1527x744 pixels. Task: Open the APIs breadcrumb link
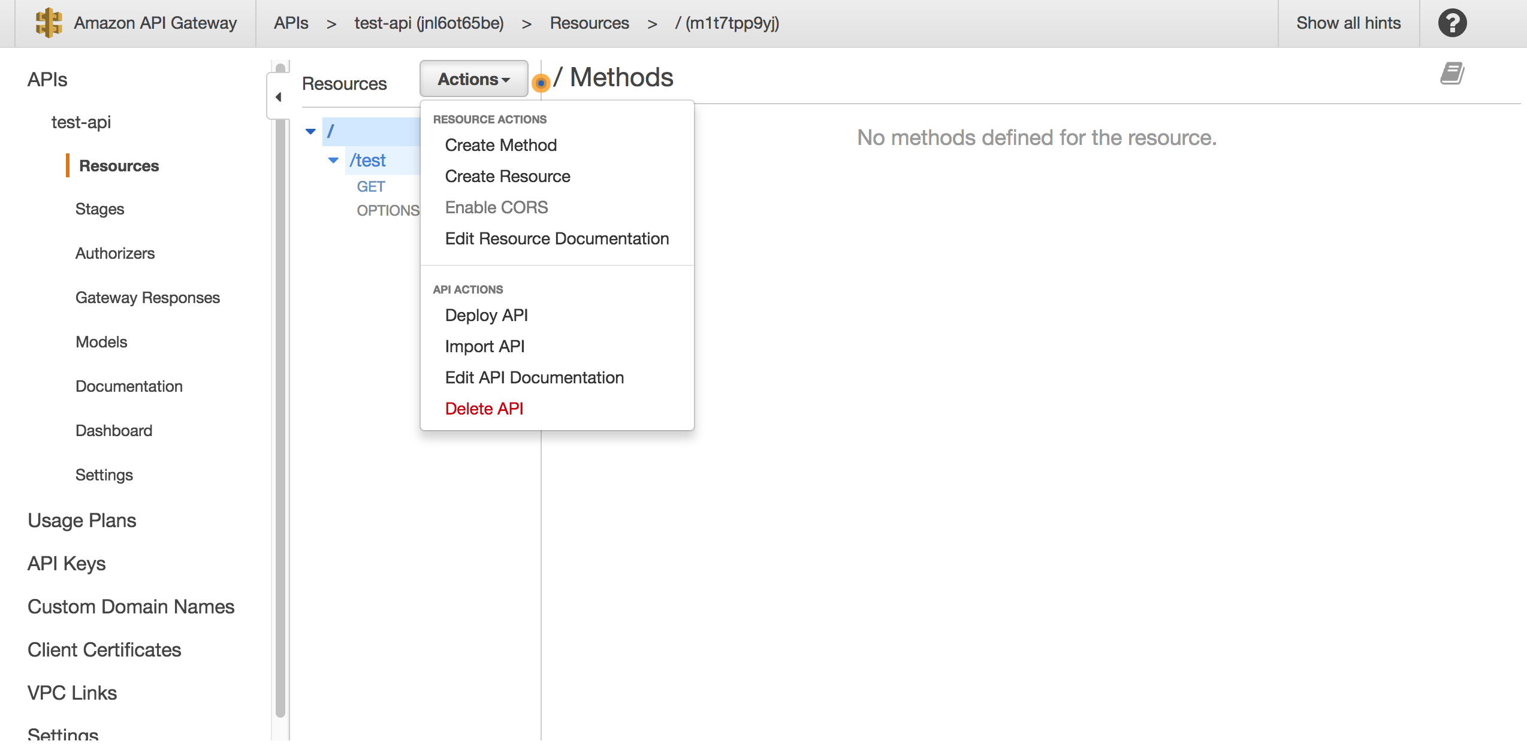[291, 23]
